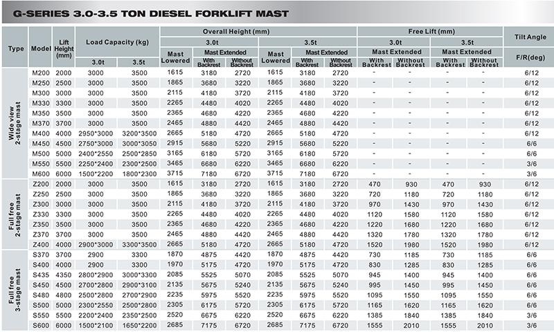Click the 2250*2400 load capacity cell
Image resolution: width=554 pixels, height=332 pixels.
(x=96, y=164)
